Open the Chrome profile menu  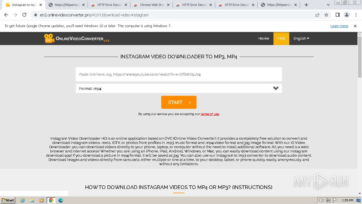click(x=346, y=15)
